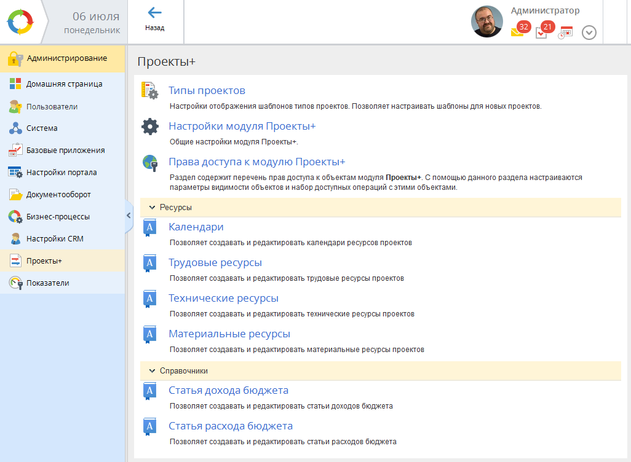Go to Бизнес-процессы in the sidebar
Viewport: 631px width, 462px height.
(x=58, y=217)
